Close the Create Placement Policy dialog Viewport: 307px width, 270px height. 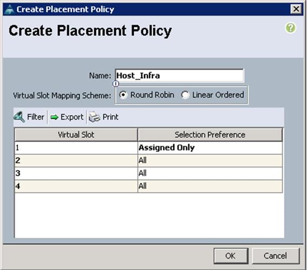296,9
